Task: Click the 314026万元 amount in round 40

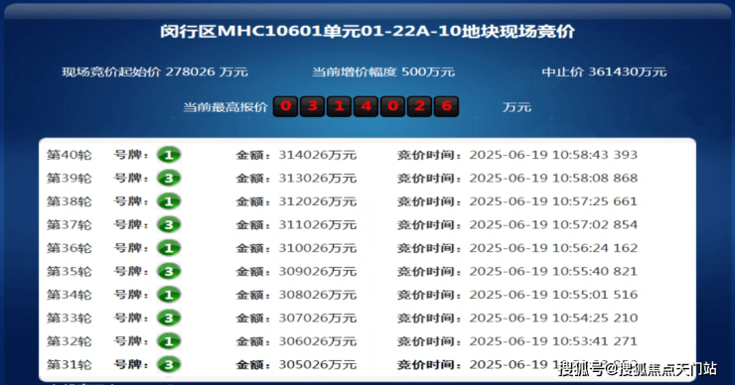Action: pos(318,155)
